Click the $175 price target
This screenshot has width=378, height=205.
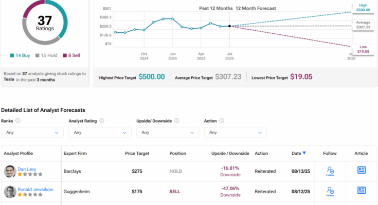point(137,192)
